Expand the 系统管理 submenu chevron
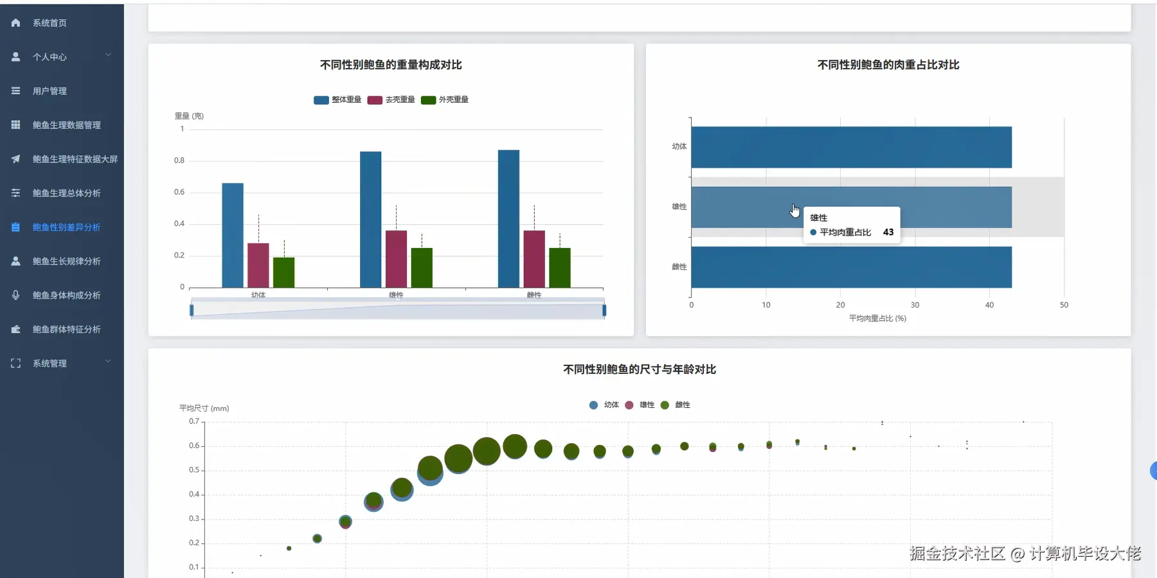The height and width of the screenshot is (578, 1157). pyautogui.click(x=108, y=362)
